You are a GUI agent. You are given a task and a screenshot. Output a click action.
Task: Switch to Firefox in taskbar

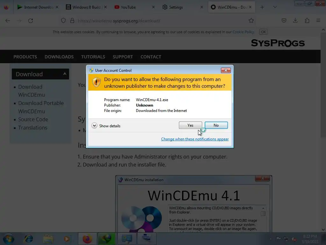[x=87, y=239]
